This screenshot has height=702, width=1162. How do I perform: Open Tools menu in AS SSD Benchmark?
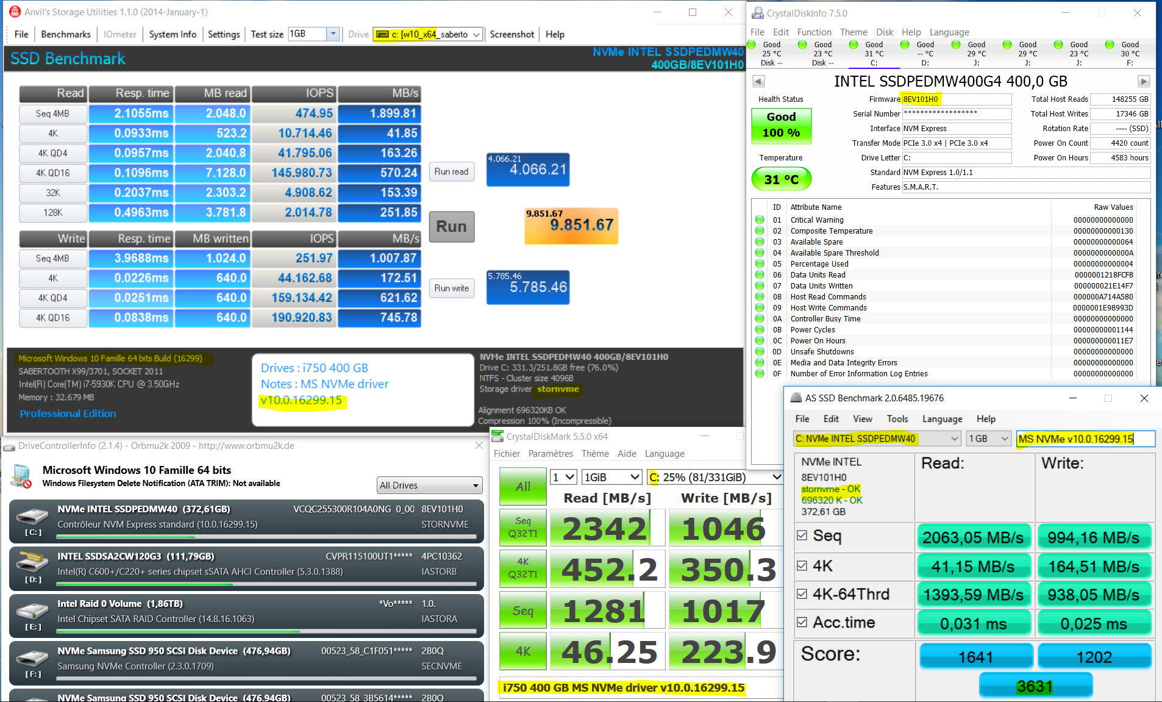897,419
